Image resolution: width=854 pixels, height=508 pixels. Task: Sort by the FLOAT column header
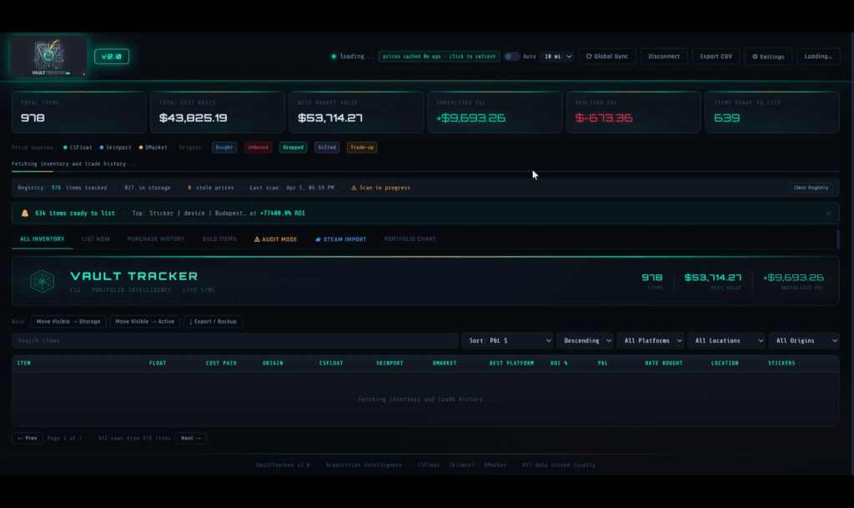coord(158,363)
